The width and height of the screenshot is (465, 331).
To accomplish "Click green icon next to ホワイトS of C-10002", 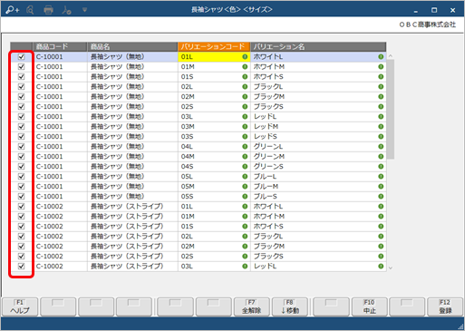I will (381, 227).
